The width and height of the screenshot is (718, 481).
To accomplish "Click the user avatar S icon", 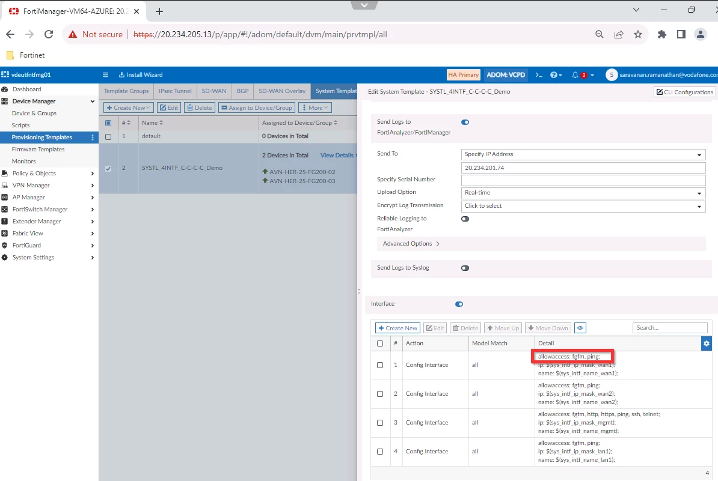I will click(x=612, y=75).
